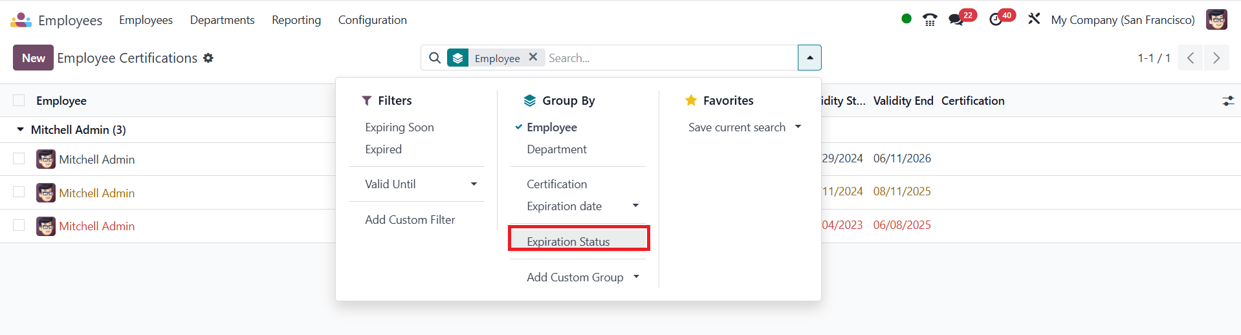This screenshot has width=1241, height=335.
Task: Remove the Employee search facet
Action: (533, 57)
